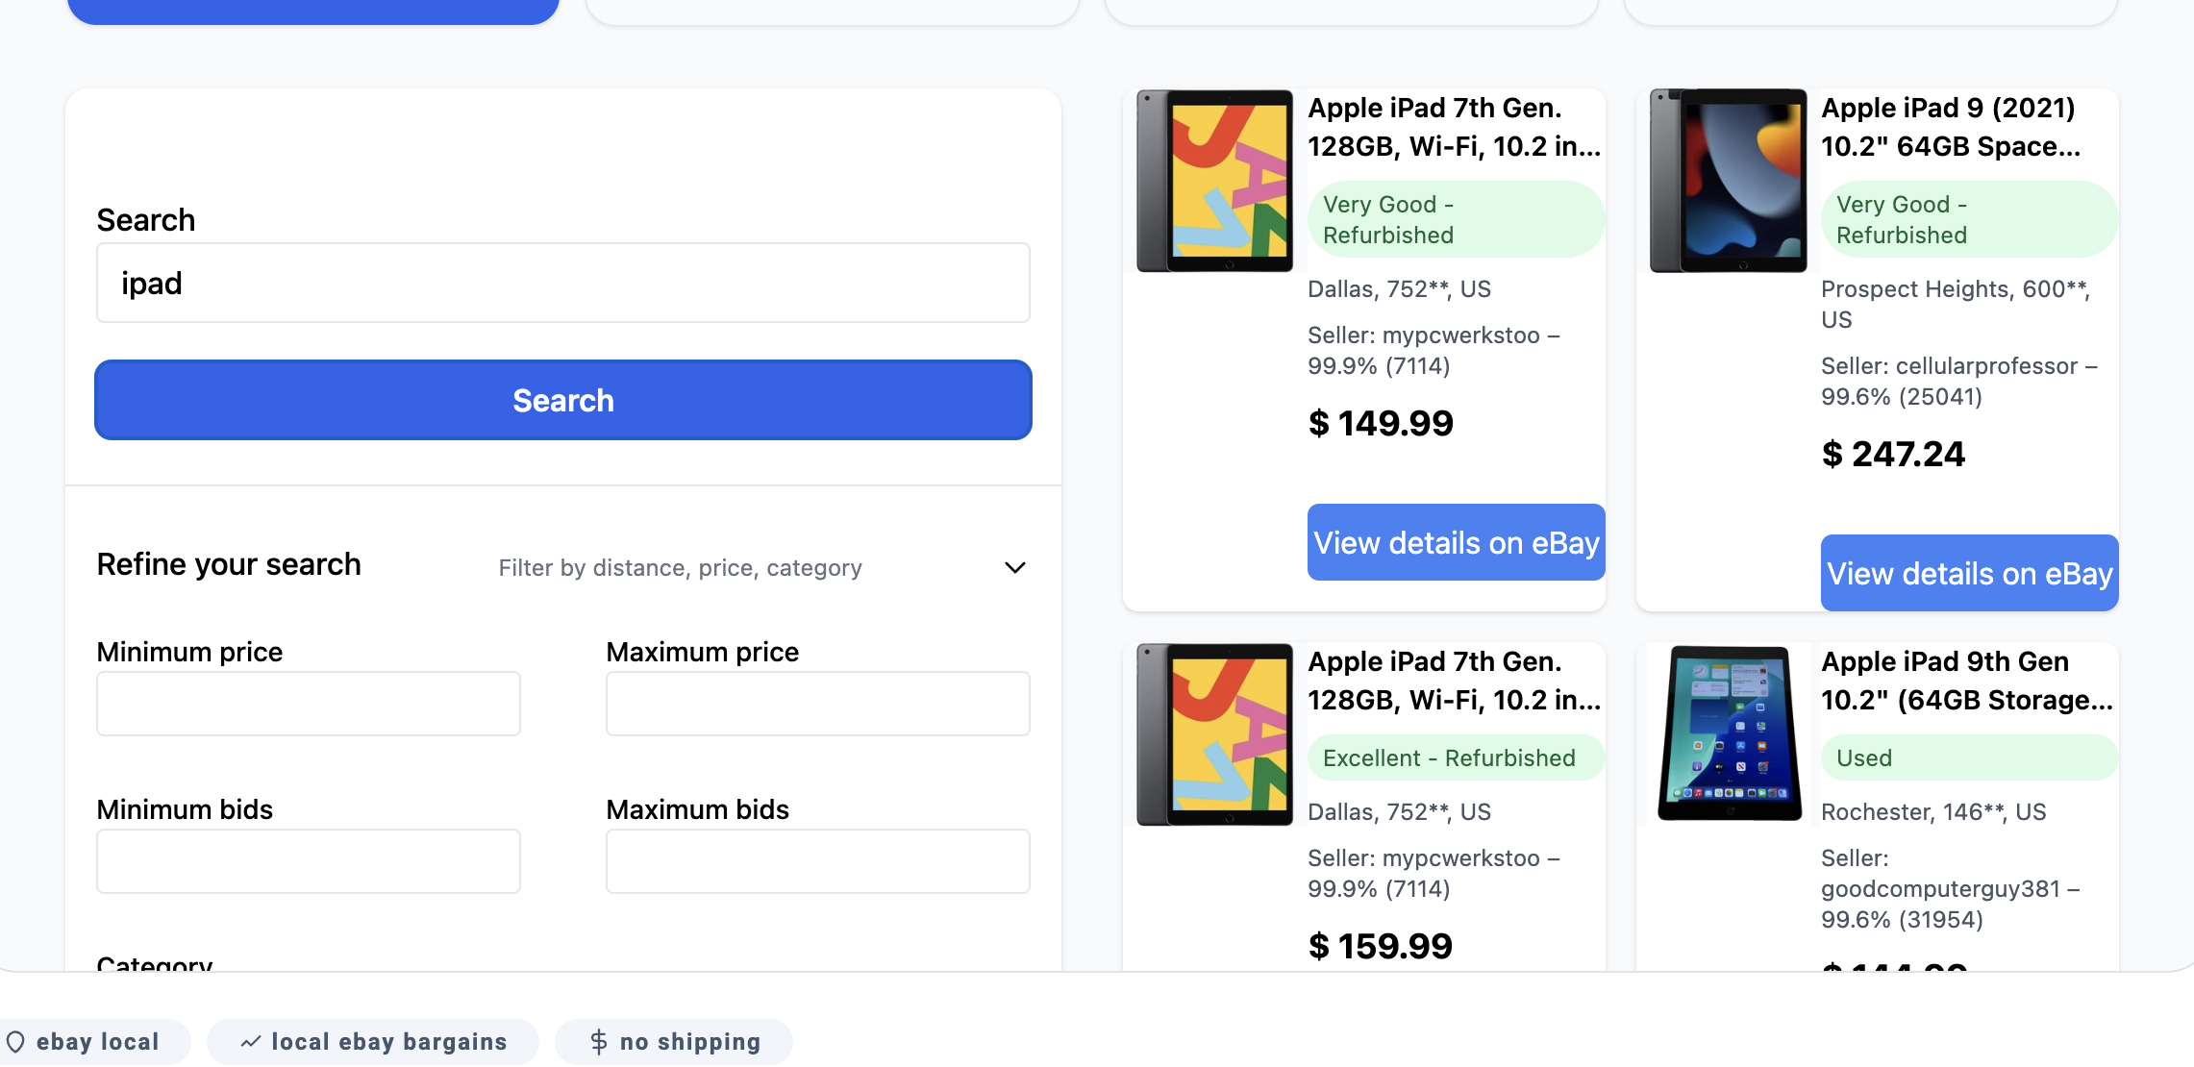Click View details on eBay for the $149.99 iPad

point(1455,542)
